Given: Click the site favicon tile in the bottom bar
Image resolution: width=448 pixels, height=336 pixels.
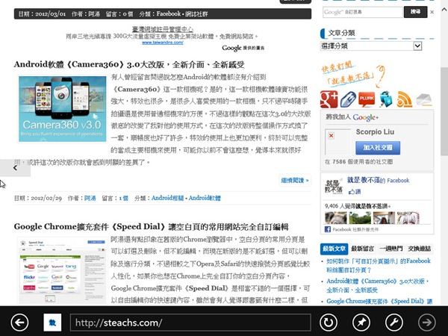Looking at the screenshot, I should pos(52,323).
